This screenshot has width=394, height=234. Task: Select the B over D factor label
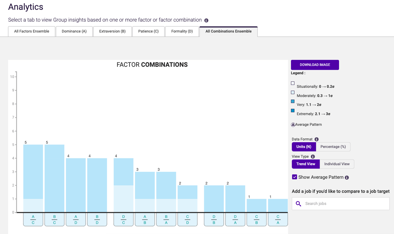(x=97, y=219)
